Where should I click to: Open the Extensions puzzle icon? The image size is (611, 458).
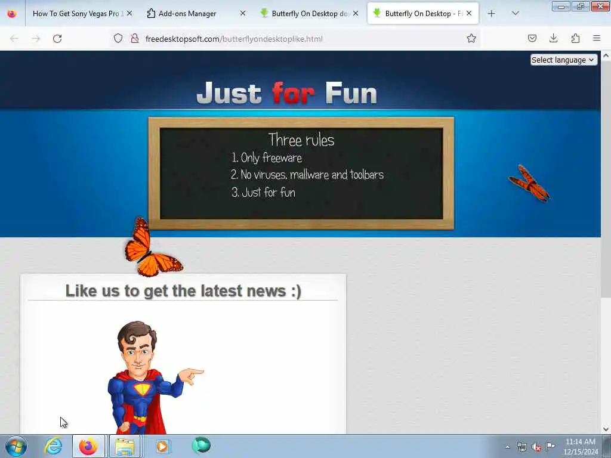click(x=575, y=39)
